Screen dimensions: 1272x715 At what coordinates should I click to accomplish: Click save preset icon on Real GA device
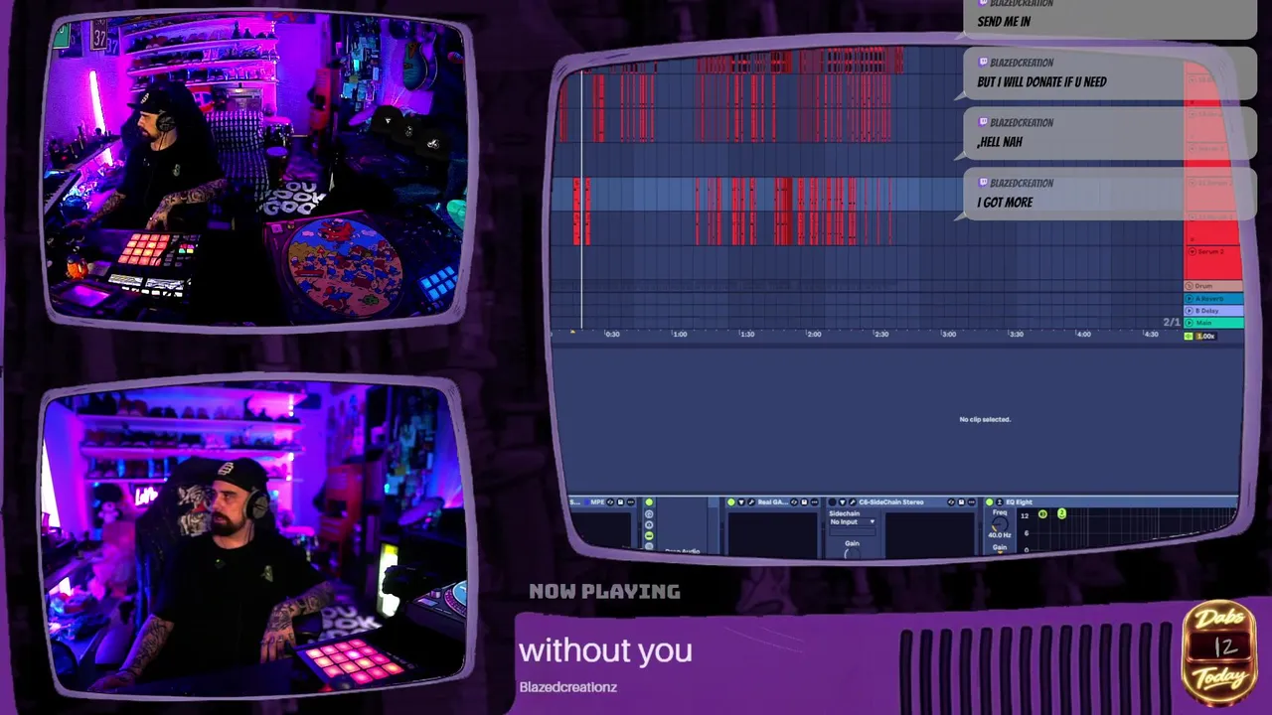804,502
